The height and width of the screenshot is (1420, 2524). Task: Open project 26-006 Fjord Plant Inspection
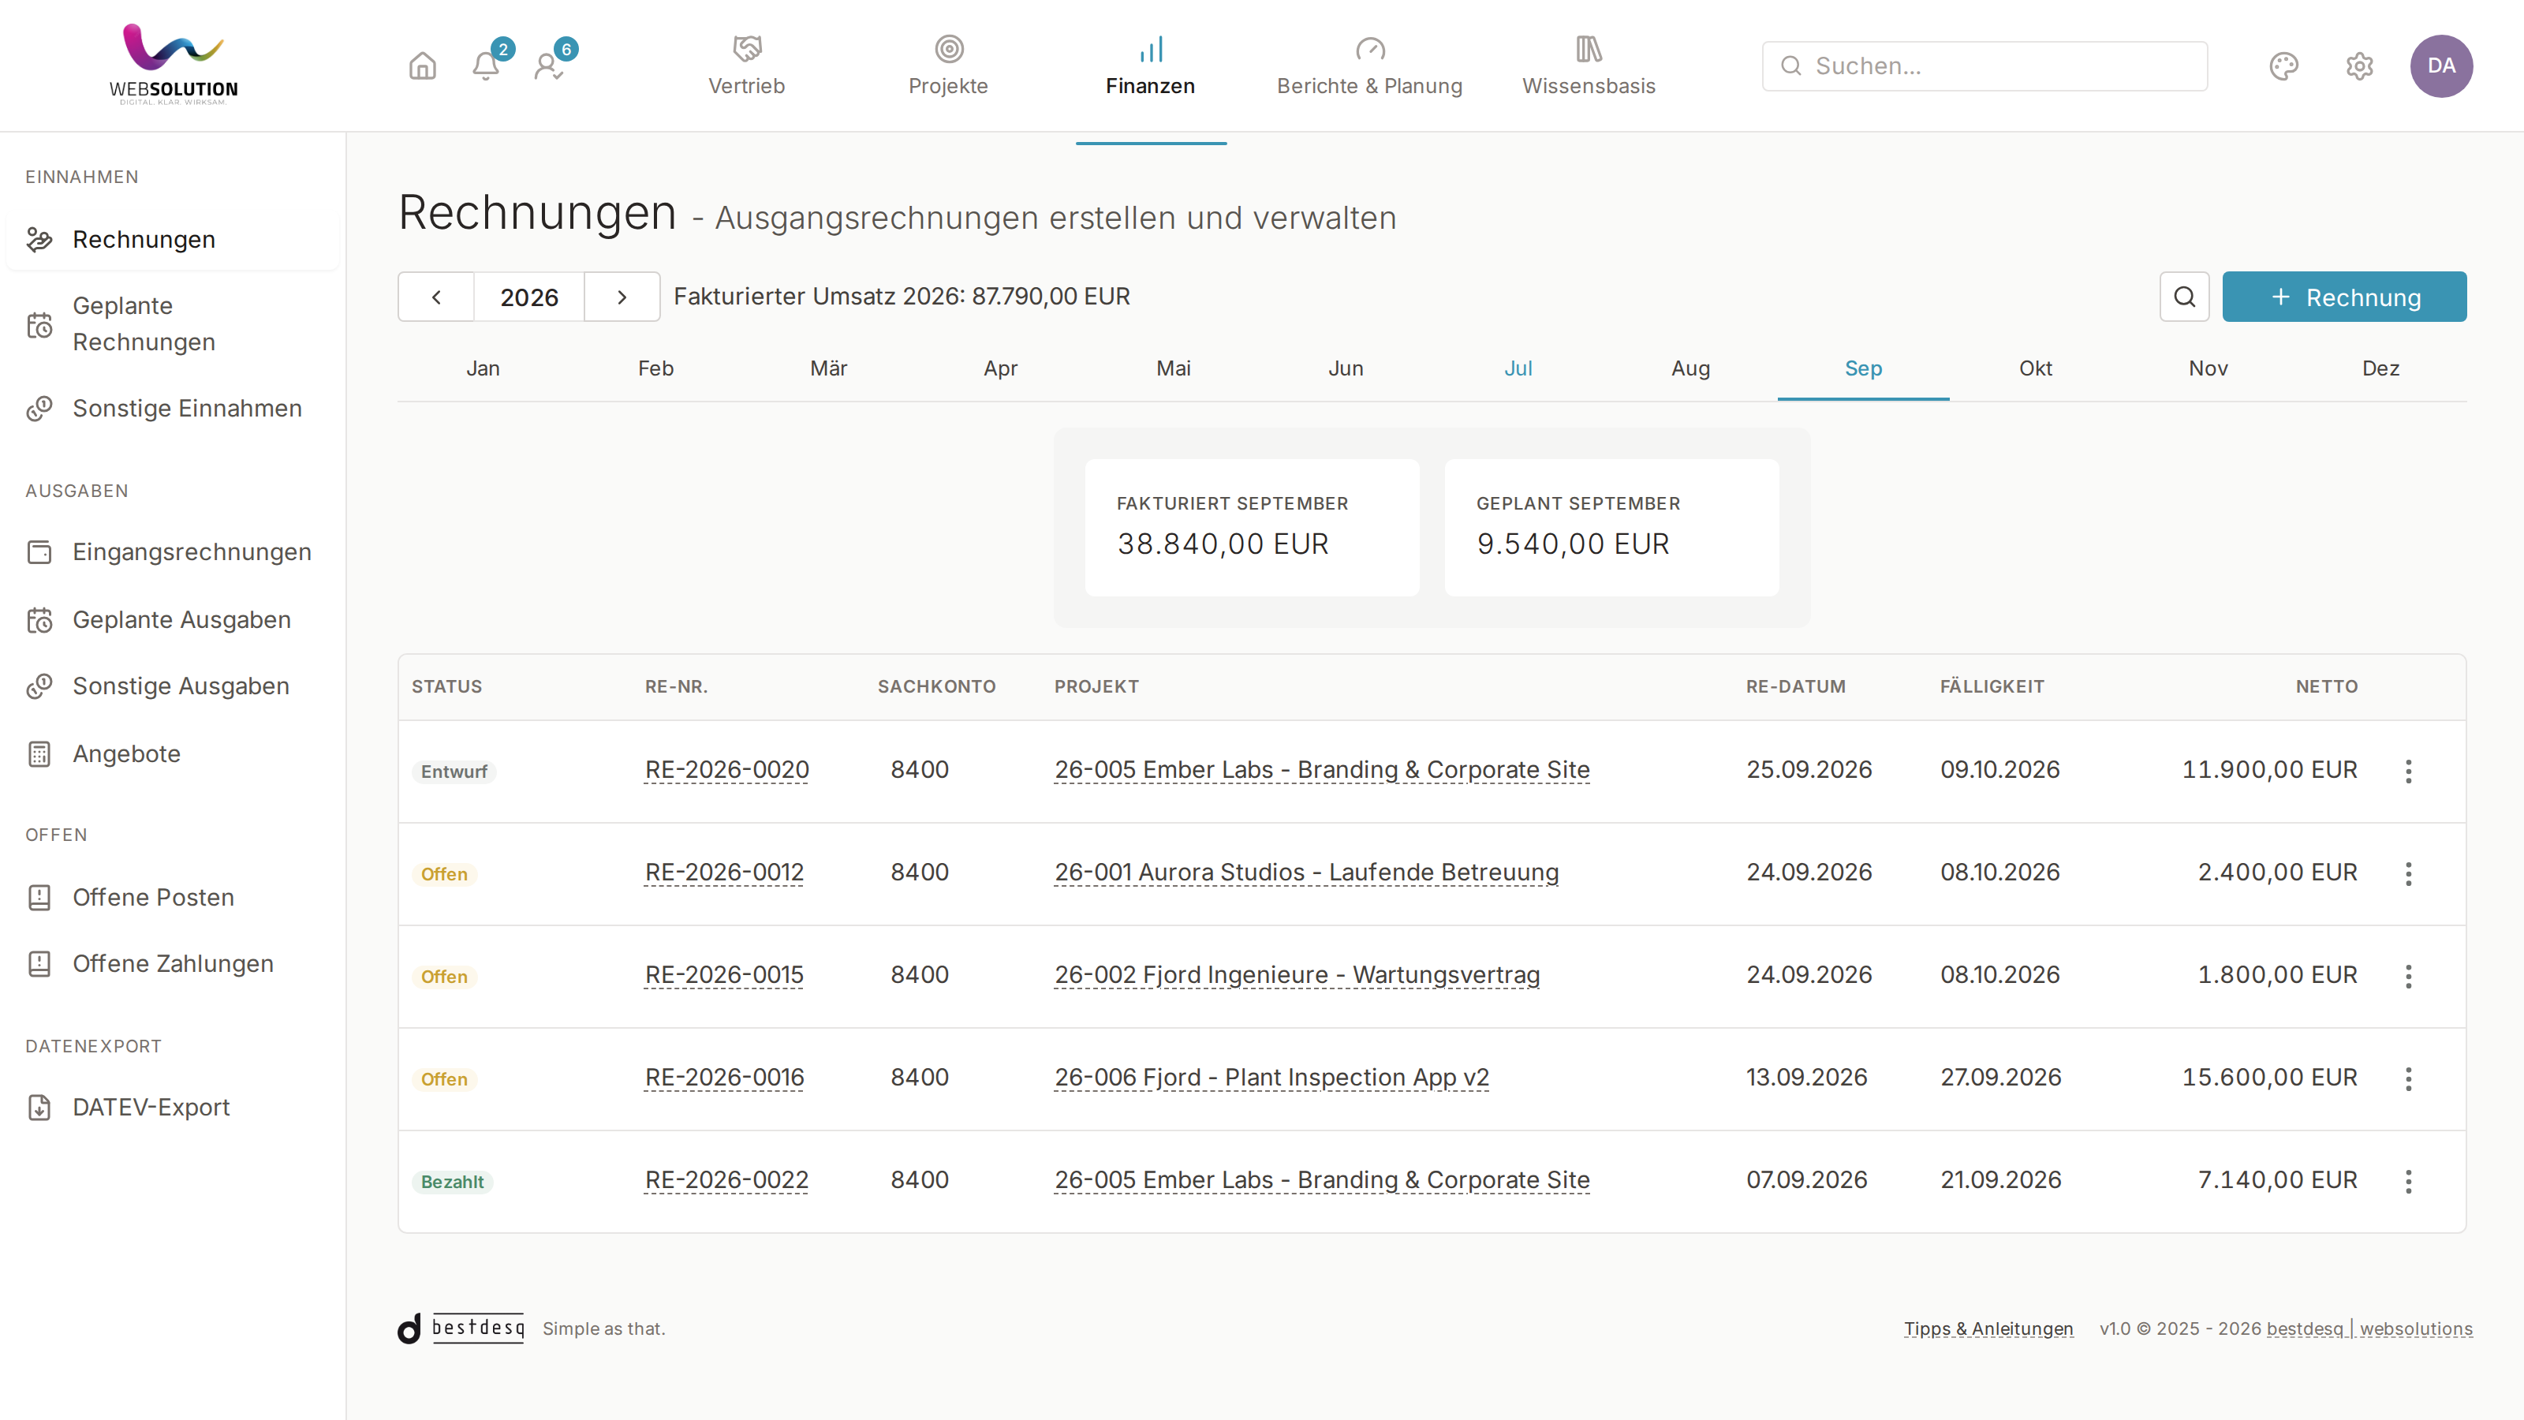coord(1271,1077)
